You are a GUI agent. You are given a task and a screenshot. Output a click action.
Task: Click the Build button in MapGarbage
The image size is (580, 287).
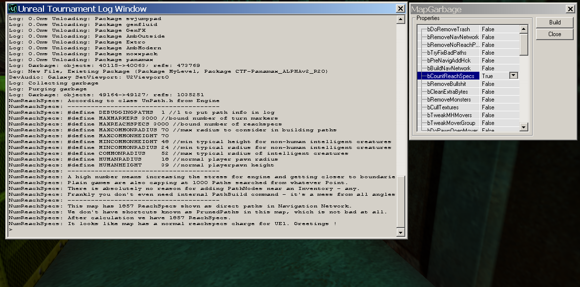[555, 22]
